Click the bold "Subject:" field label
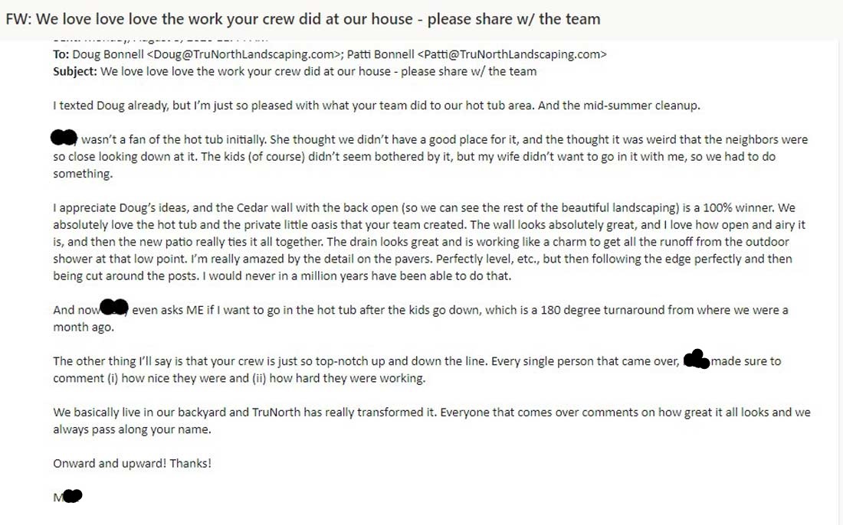 click(x=75, y=71)
